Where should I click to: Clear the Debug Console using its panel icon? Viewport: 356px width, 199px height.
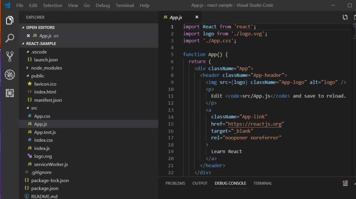click(x=345, y=183)
